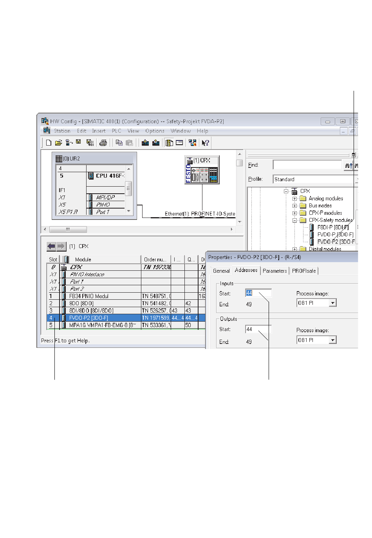This screenshot has height=538, width=372.
Task: Switch to the Parameters tab
Action: tap(275, 271)
